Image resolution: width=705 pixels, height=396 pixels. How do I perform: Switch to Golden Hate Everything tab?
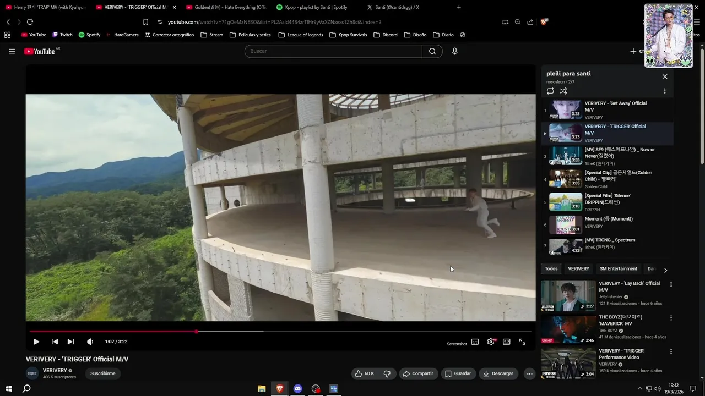point(226,7)
